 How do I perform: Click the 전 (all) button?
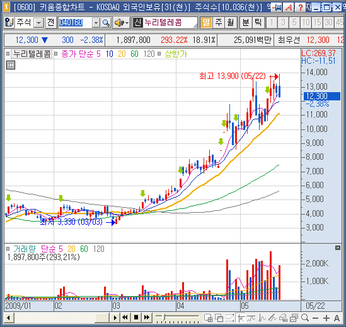click(51, 23)
